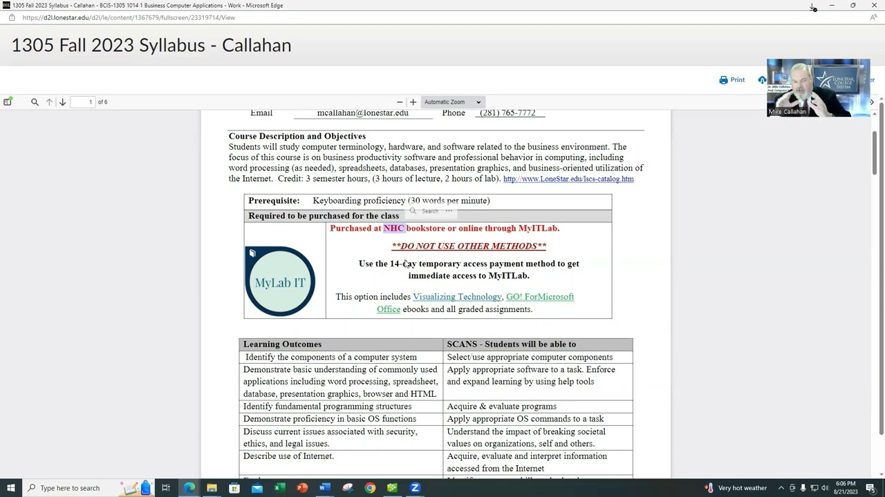The image size is (885, 497).
Task: Go to the next PDF page
Action: 62,102
